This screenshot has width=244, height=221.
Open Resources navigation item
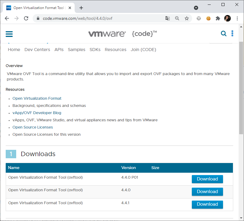[115, 50]
